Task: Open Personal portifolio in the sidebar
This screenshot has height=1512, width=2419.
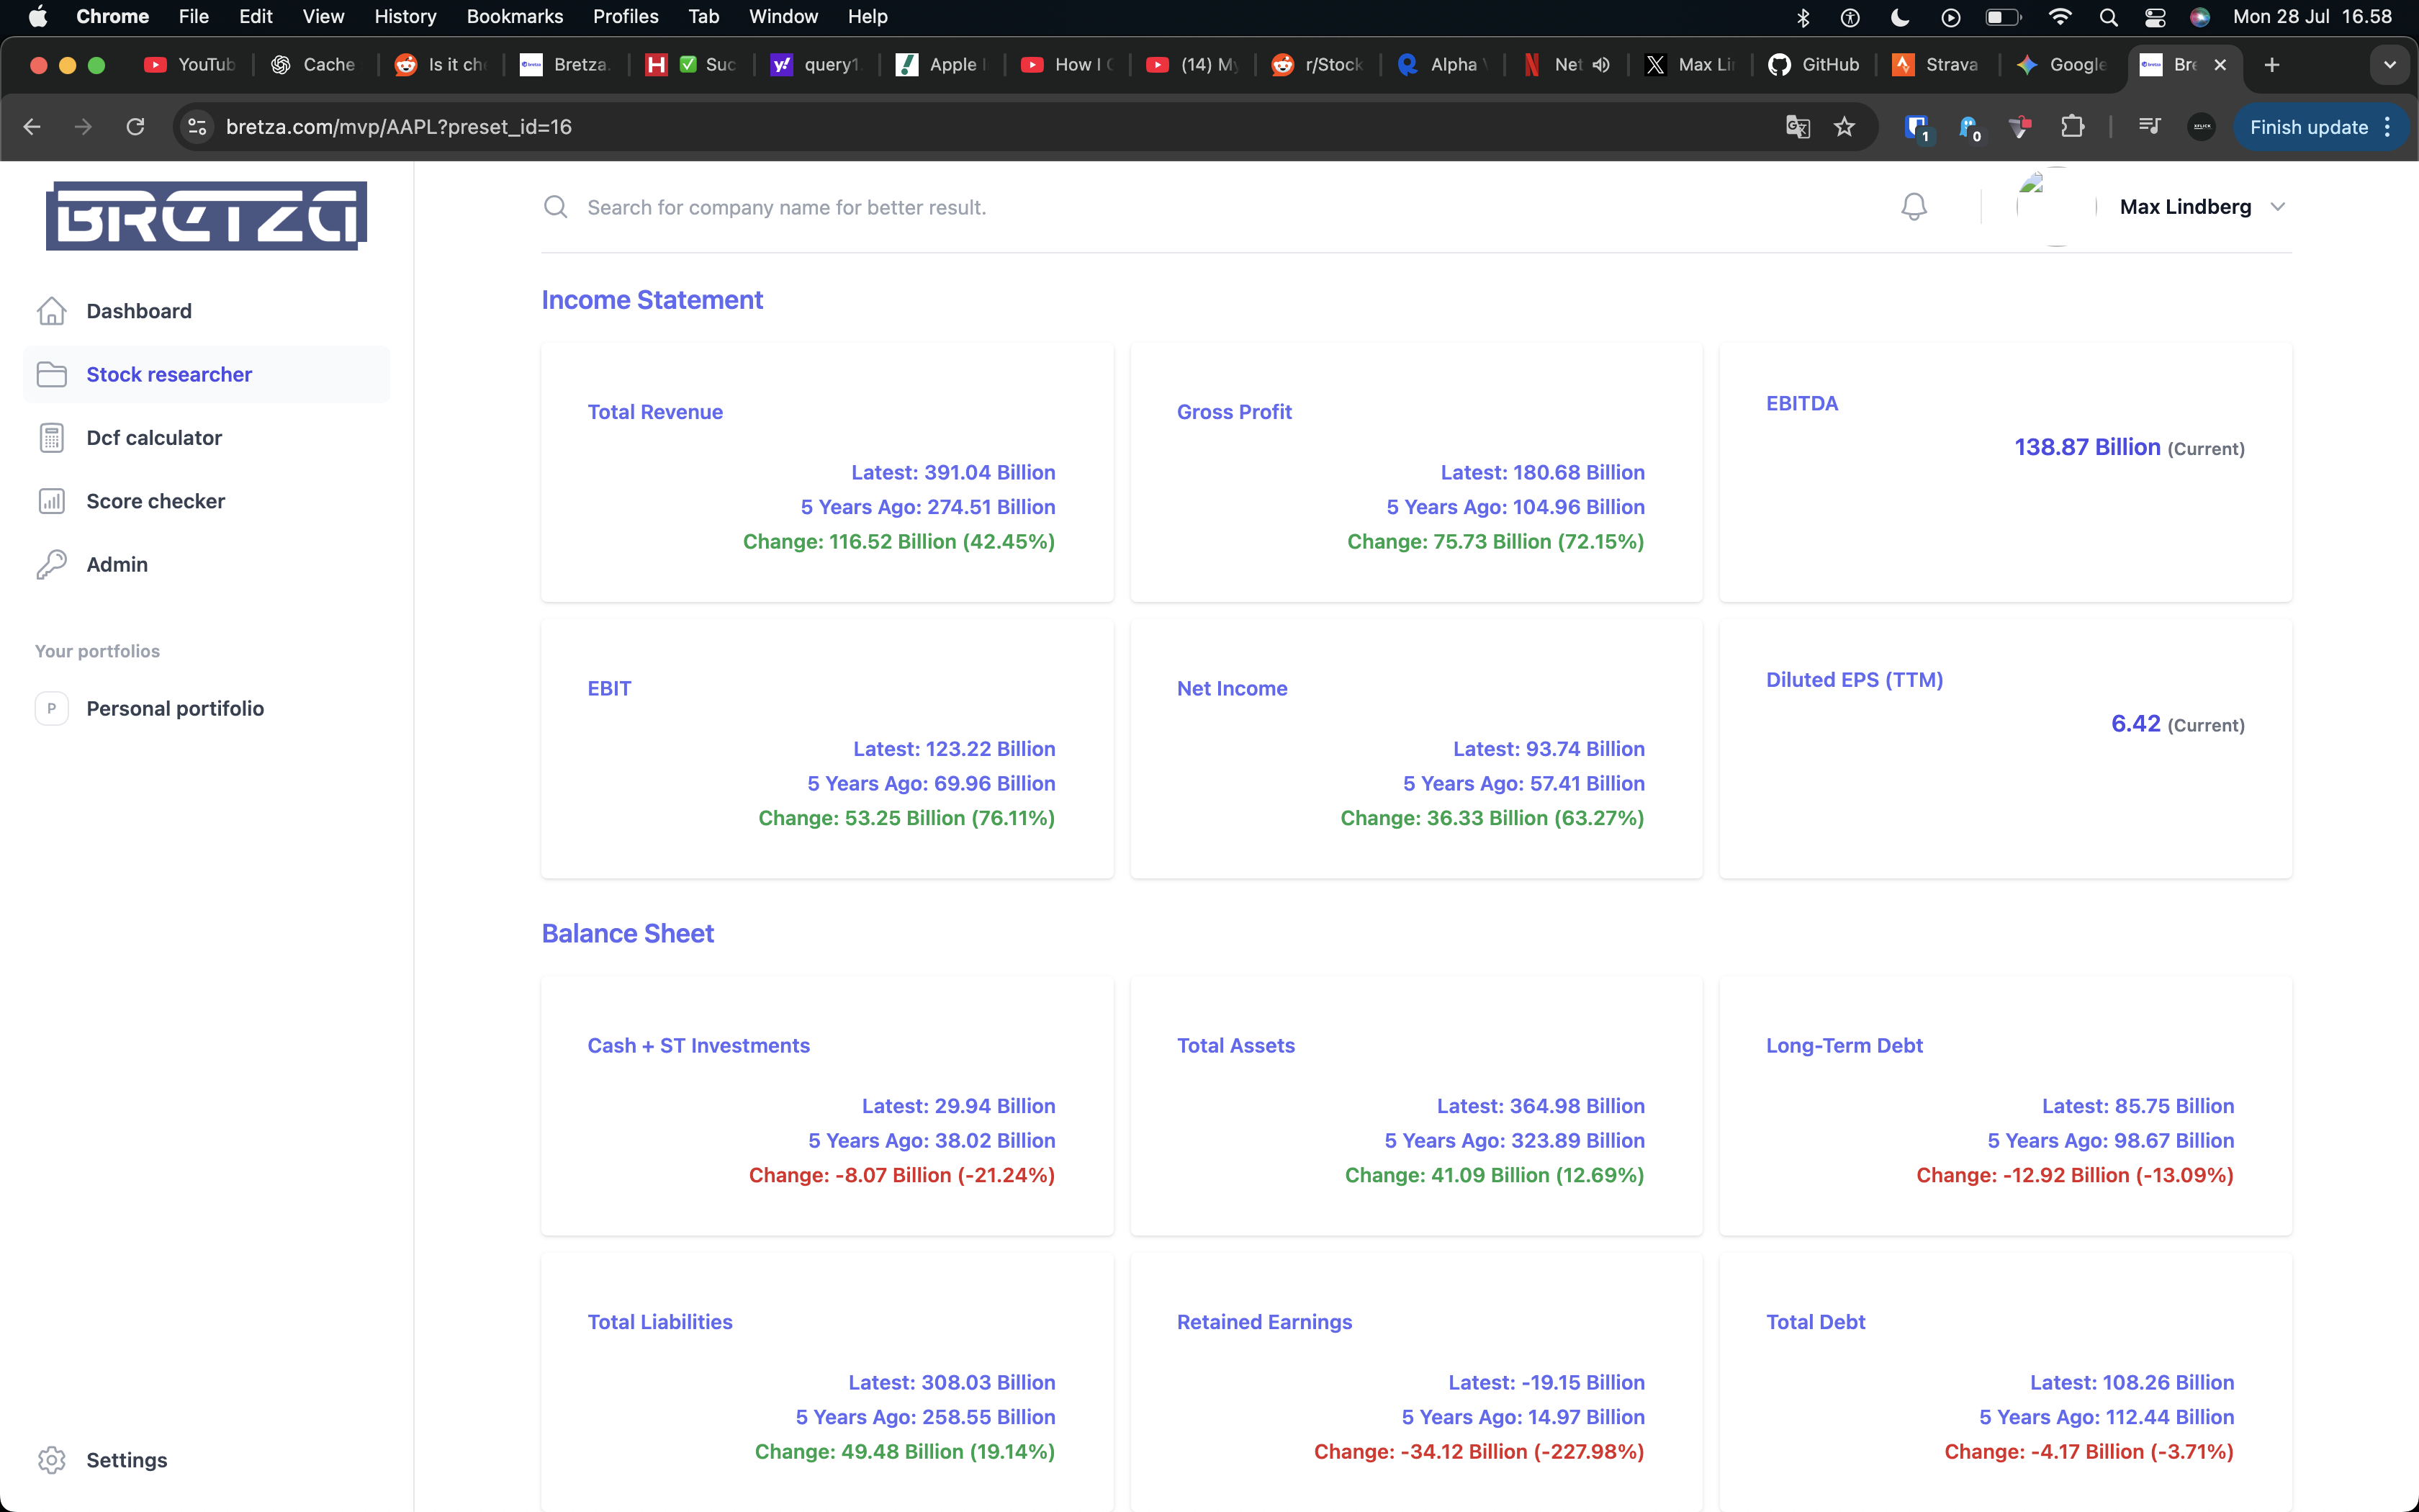Action: coord(175,708)
